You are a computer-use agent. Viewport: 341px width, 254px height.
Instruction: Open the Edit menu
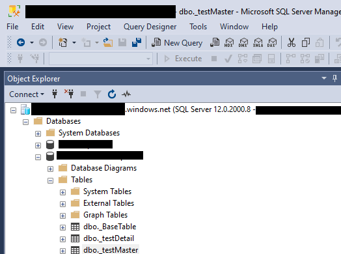pyautogui.click(x=38, y=27)
